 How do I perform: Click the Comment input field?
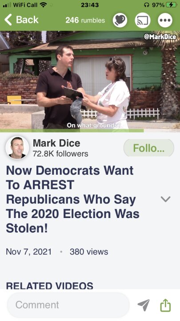tap(68, 305)
